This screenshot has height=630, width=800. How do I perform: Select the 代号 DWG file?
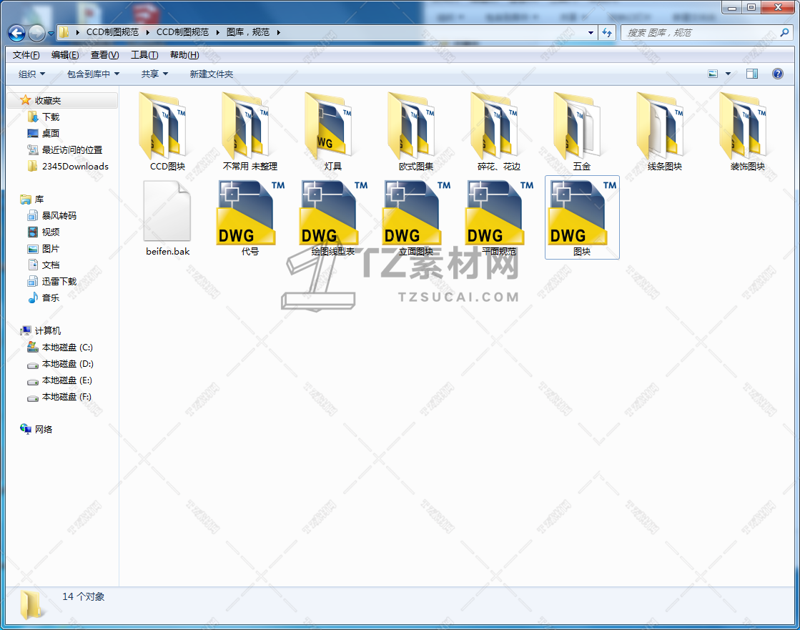(250, 218)
